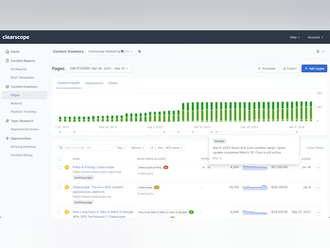The height and width of the screenshot is (248, 330).
Task: Click the Opportunities sidebar icon
Action: [x=7, y=138]
